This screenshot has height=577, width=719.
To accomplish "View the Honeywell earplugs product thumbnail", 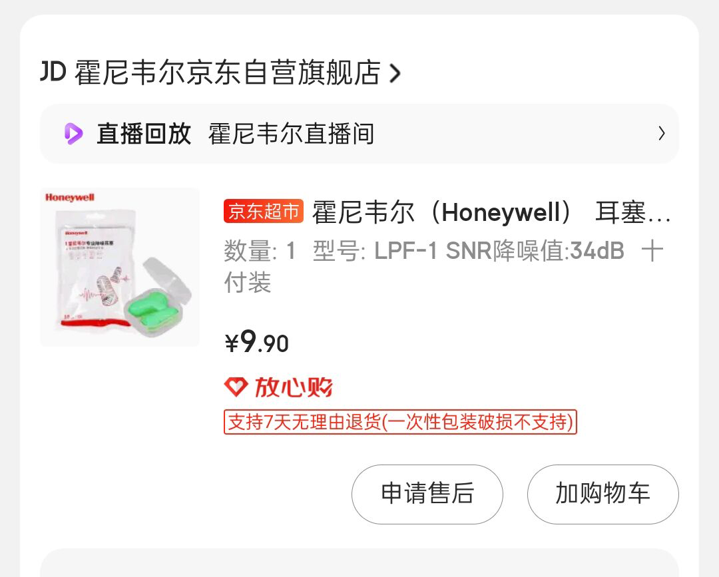I will [x=120, y=267].
